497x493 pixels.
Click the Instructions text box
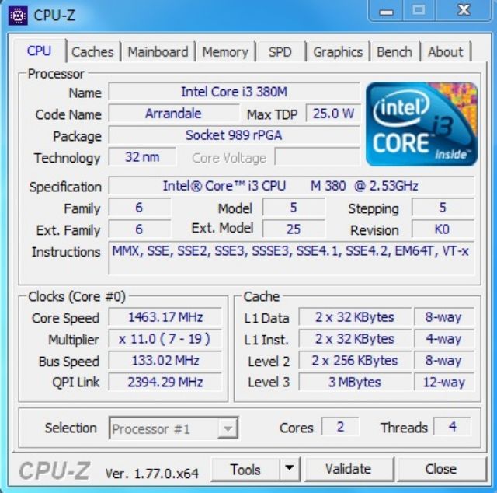point(291,258)
